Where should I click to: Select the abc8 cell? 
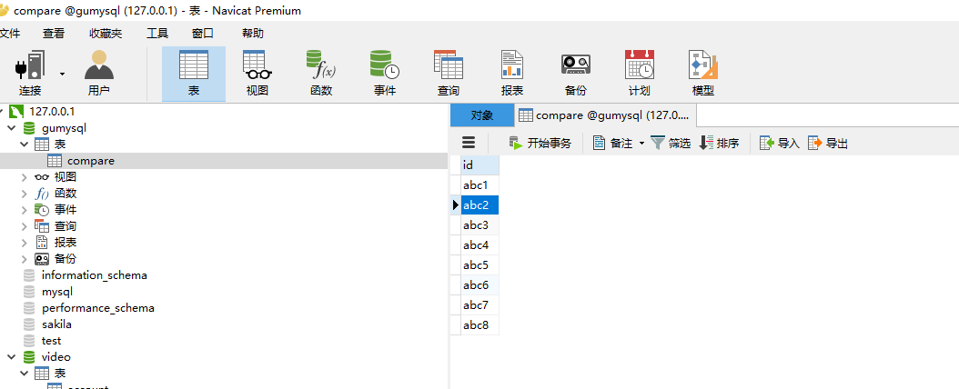(x=480, y=324)
